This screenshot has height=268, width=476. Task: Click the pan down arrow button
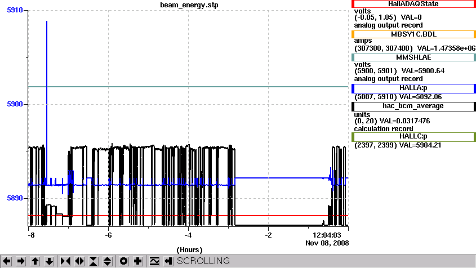tap(49, 261)
